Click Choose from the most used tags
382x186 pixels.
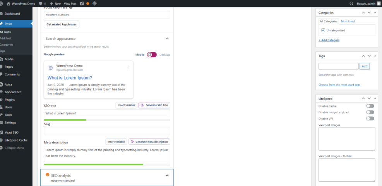[x=339, y=85]
